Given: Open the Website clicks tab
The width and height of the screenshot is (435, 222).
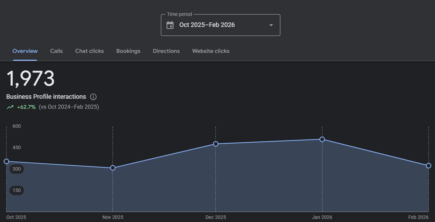Looking at the screenshot, I should point(211,51).
